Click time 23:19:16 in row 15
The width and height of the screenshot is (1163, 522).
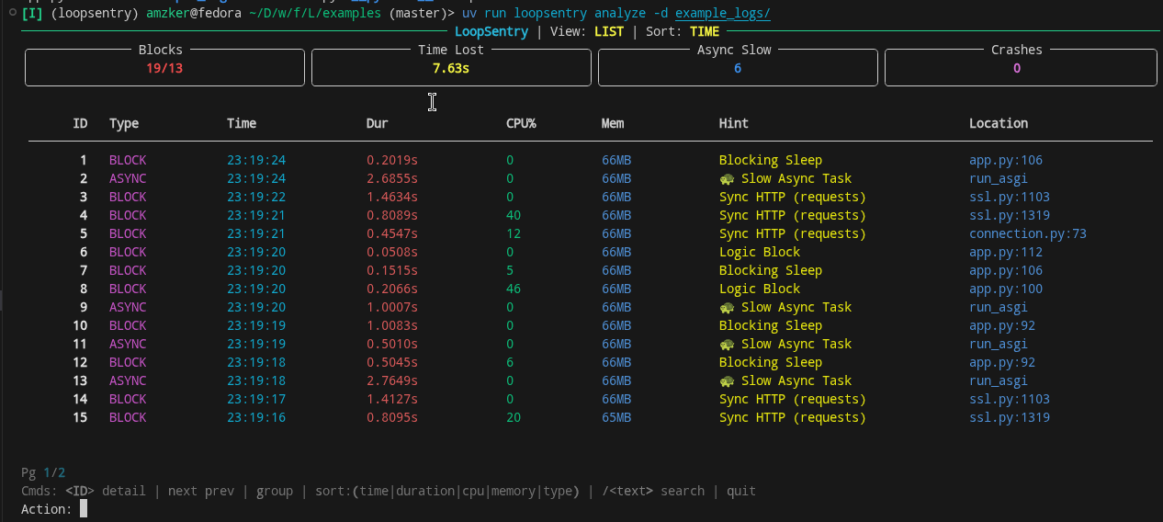click(256, 417)
